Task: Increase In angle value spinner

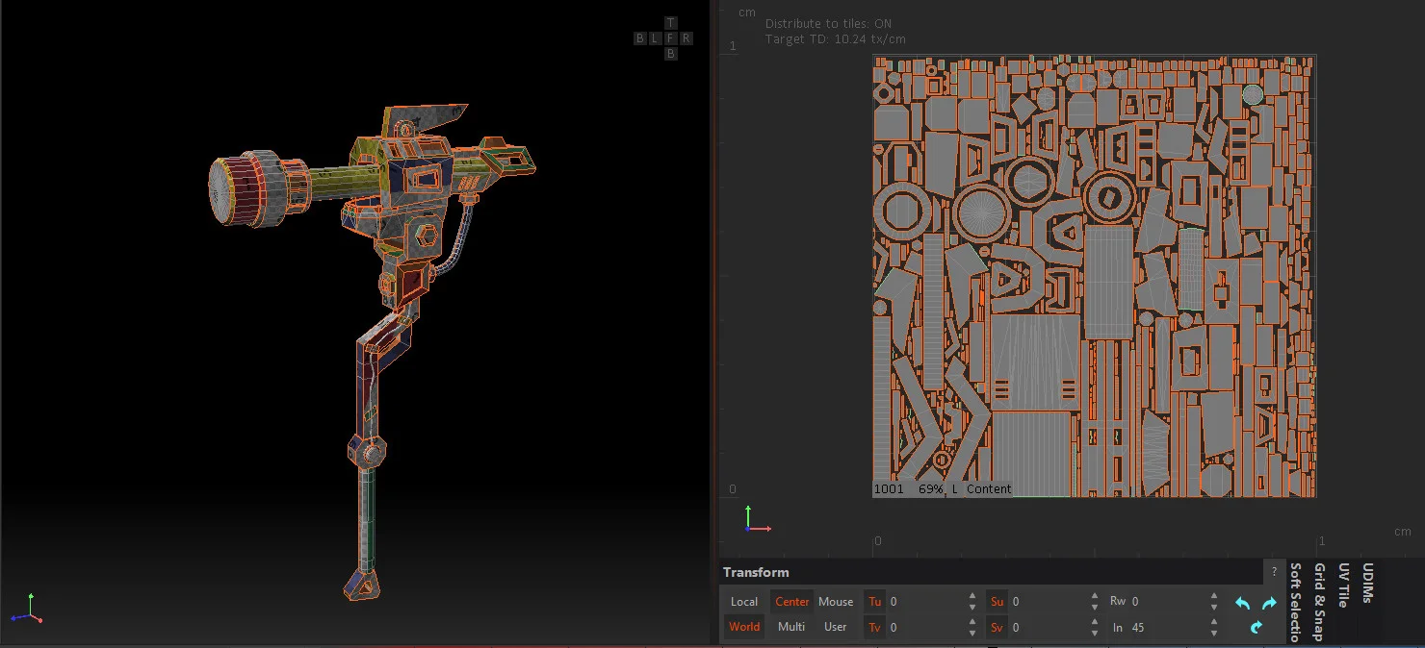Action: (1214, 622)
